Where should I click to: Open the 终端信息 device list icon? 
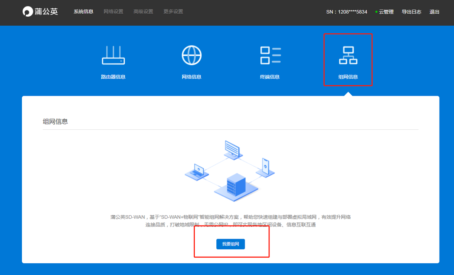[x=270, y=55]
